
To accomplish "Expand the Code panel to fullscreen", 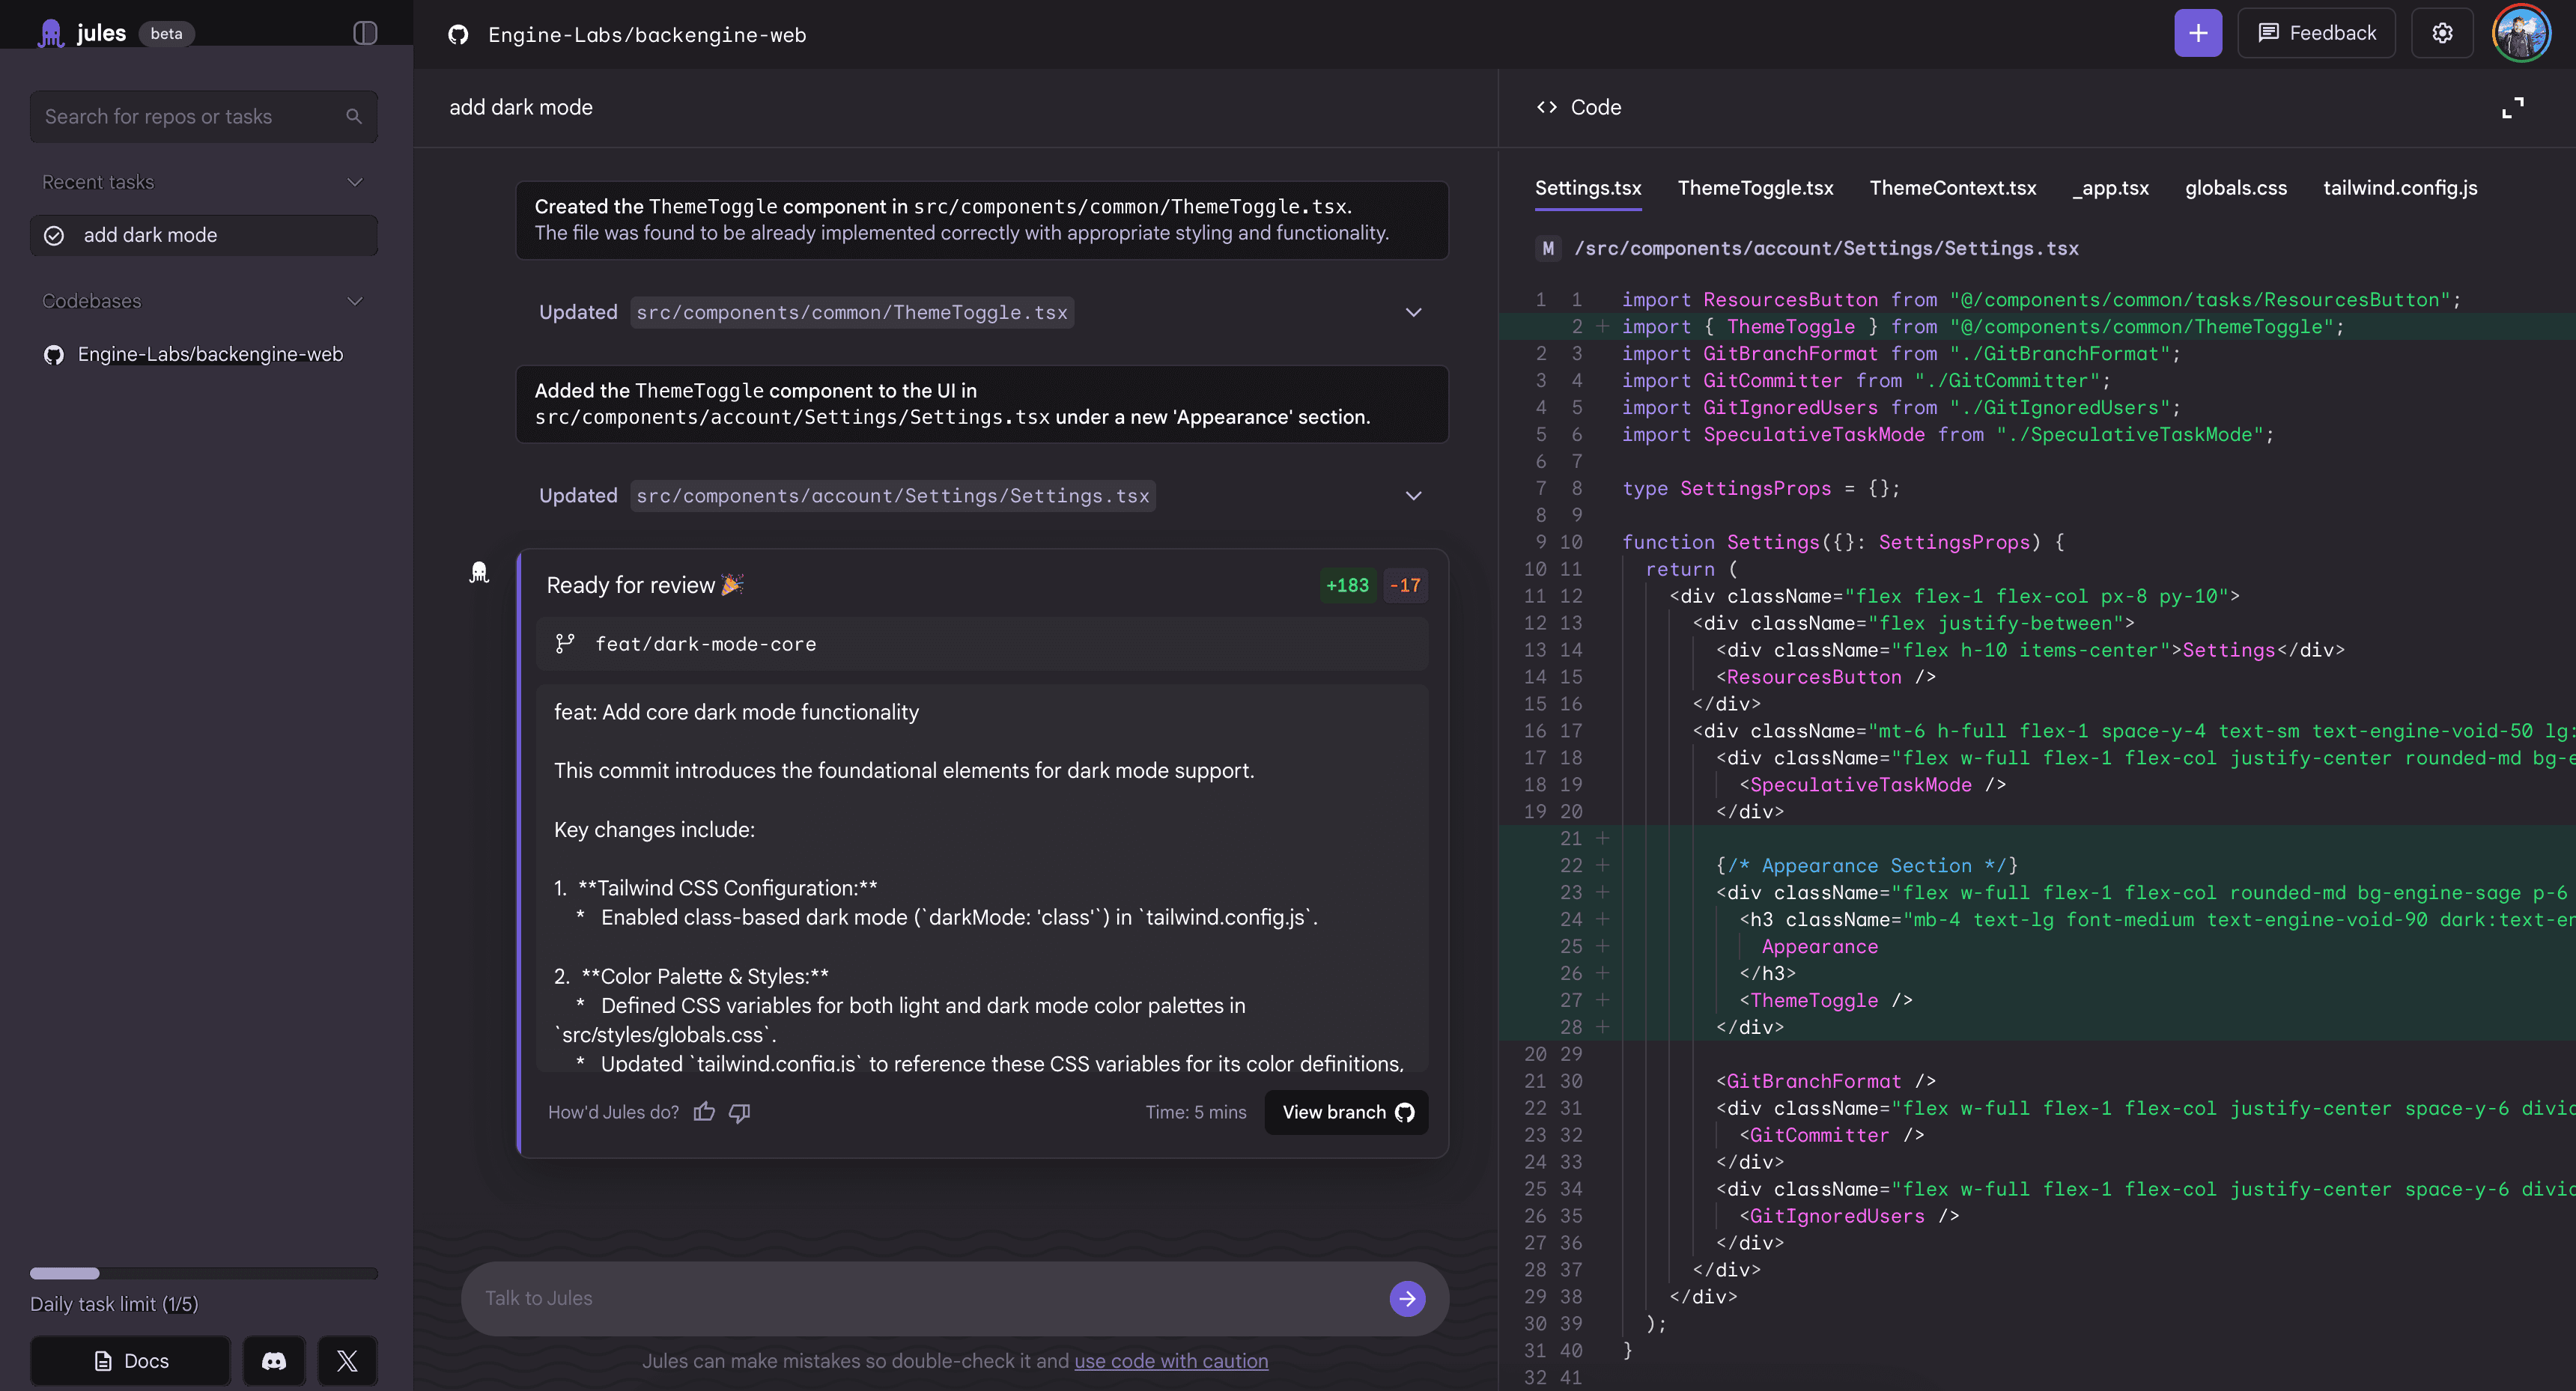I will [x=2512, y=107].
